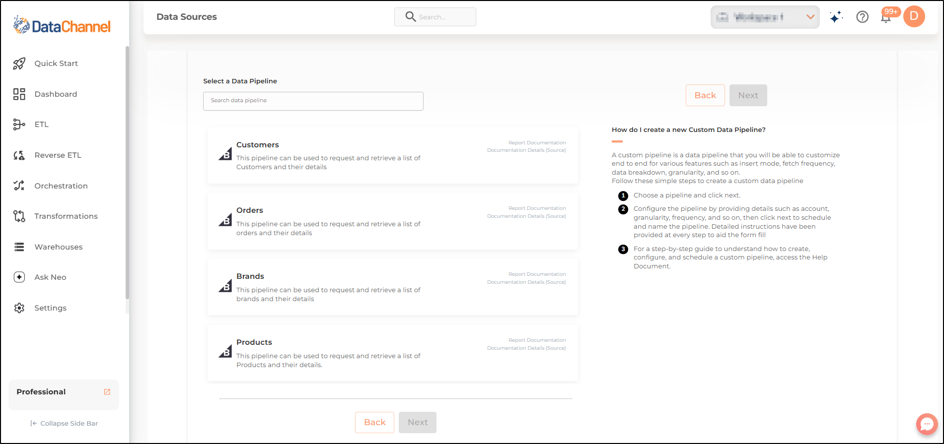
Task: Expand the workspace selector dropdown
Action: pyautogui.click(x=765, y=17)
